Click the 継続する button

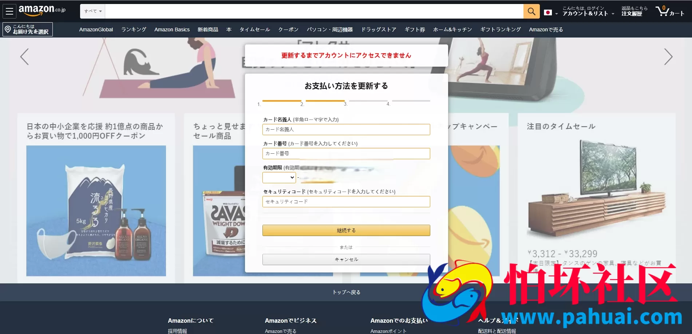346,230
